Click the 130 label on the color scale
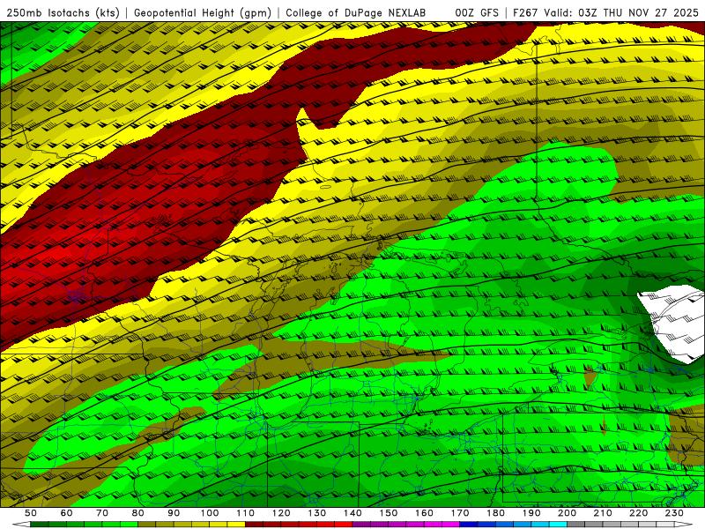The image size is (705, 529). click(x=317, y=513)
